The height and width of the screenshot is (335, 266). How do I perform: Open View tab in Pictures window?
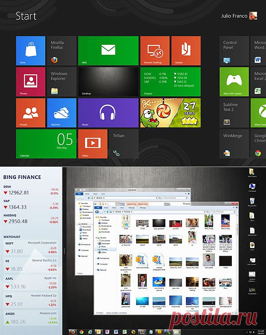tap(122, 208)
